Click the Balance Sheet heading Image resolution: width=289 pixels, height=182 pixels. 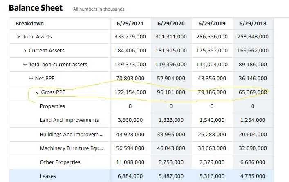[36, 8]
